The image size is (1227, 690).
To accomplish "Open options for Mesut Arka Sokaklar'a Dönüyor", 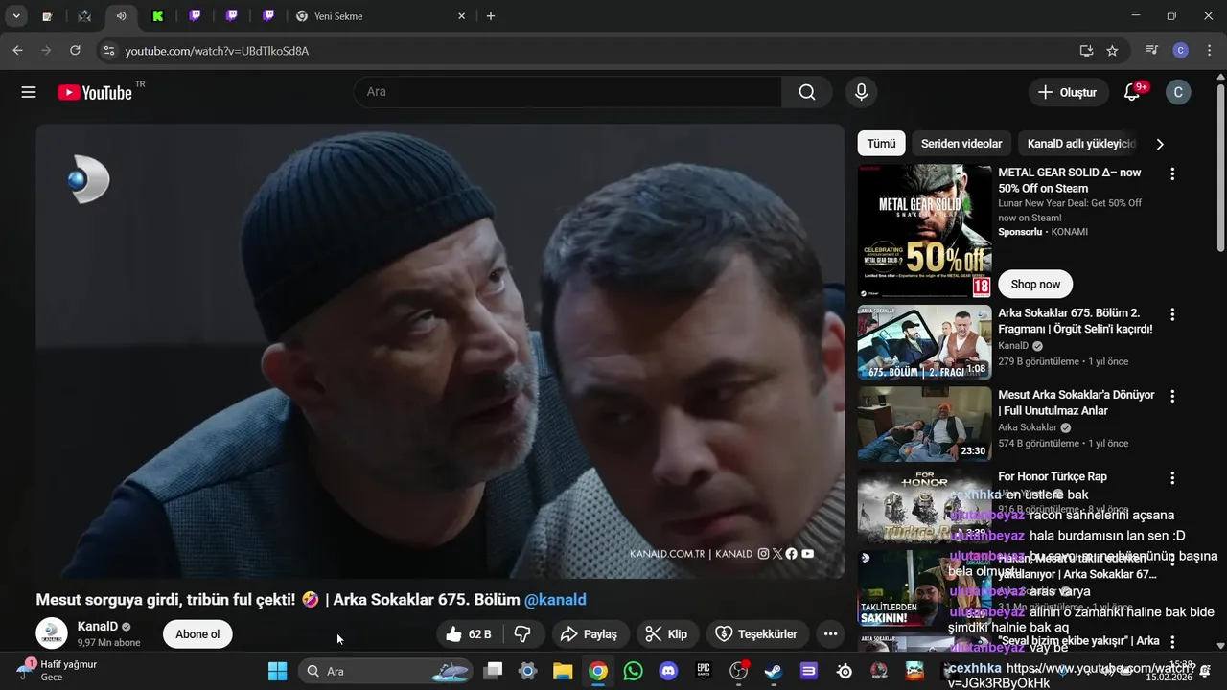I will pyautogui.click(x=1171, y=396).
